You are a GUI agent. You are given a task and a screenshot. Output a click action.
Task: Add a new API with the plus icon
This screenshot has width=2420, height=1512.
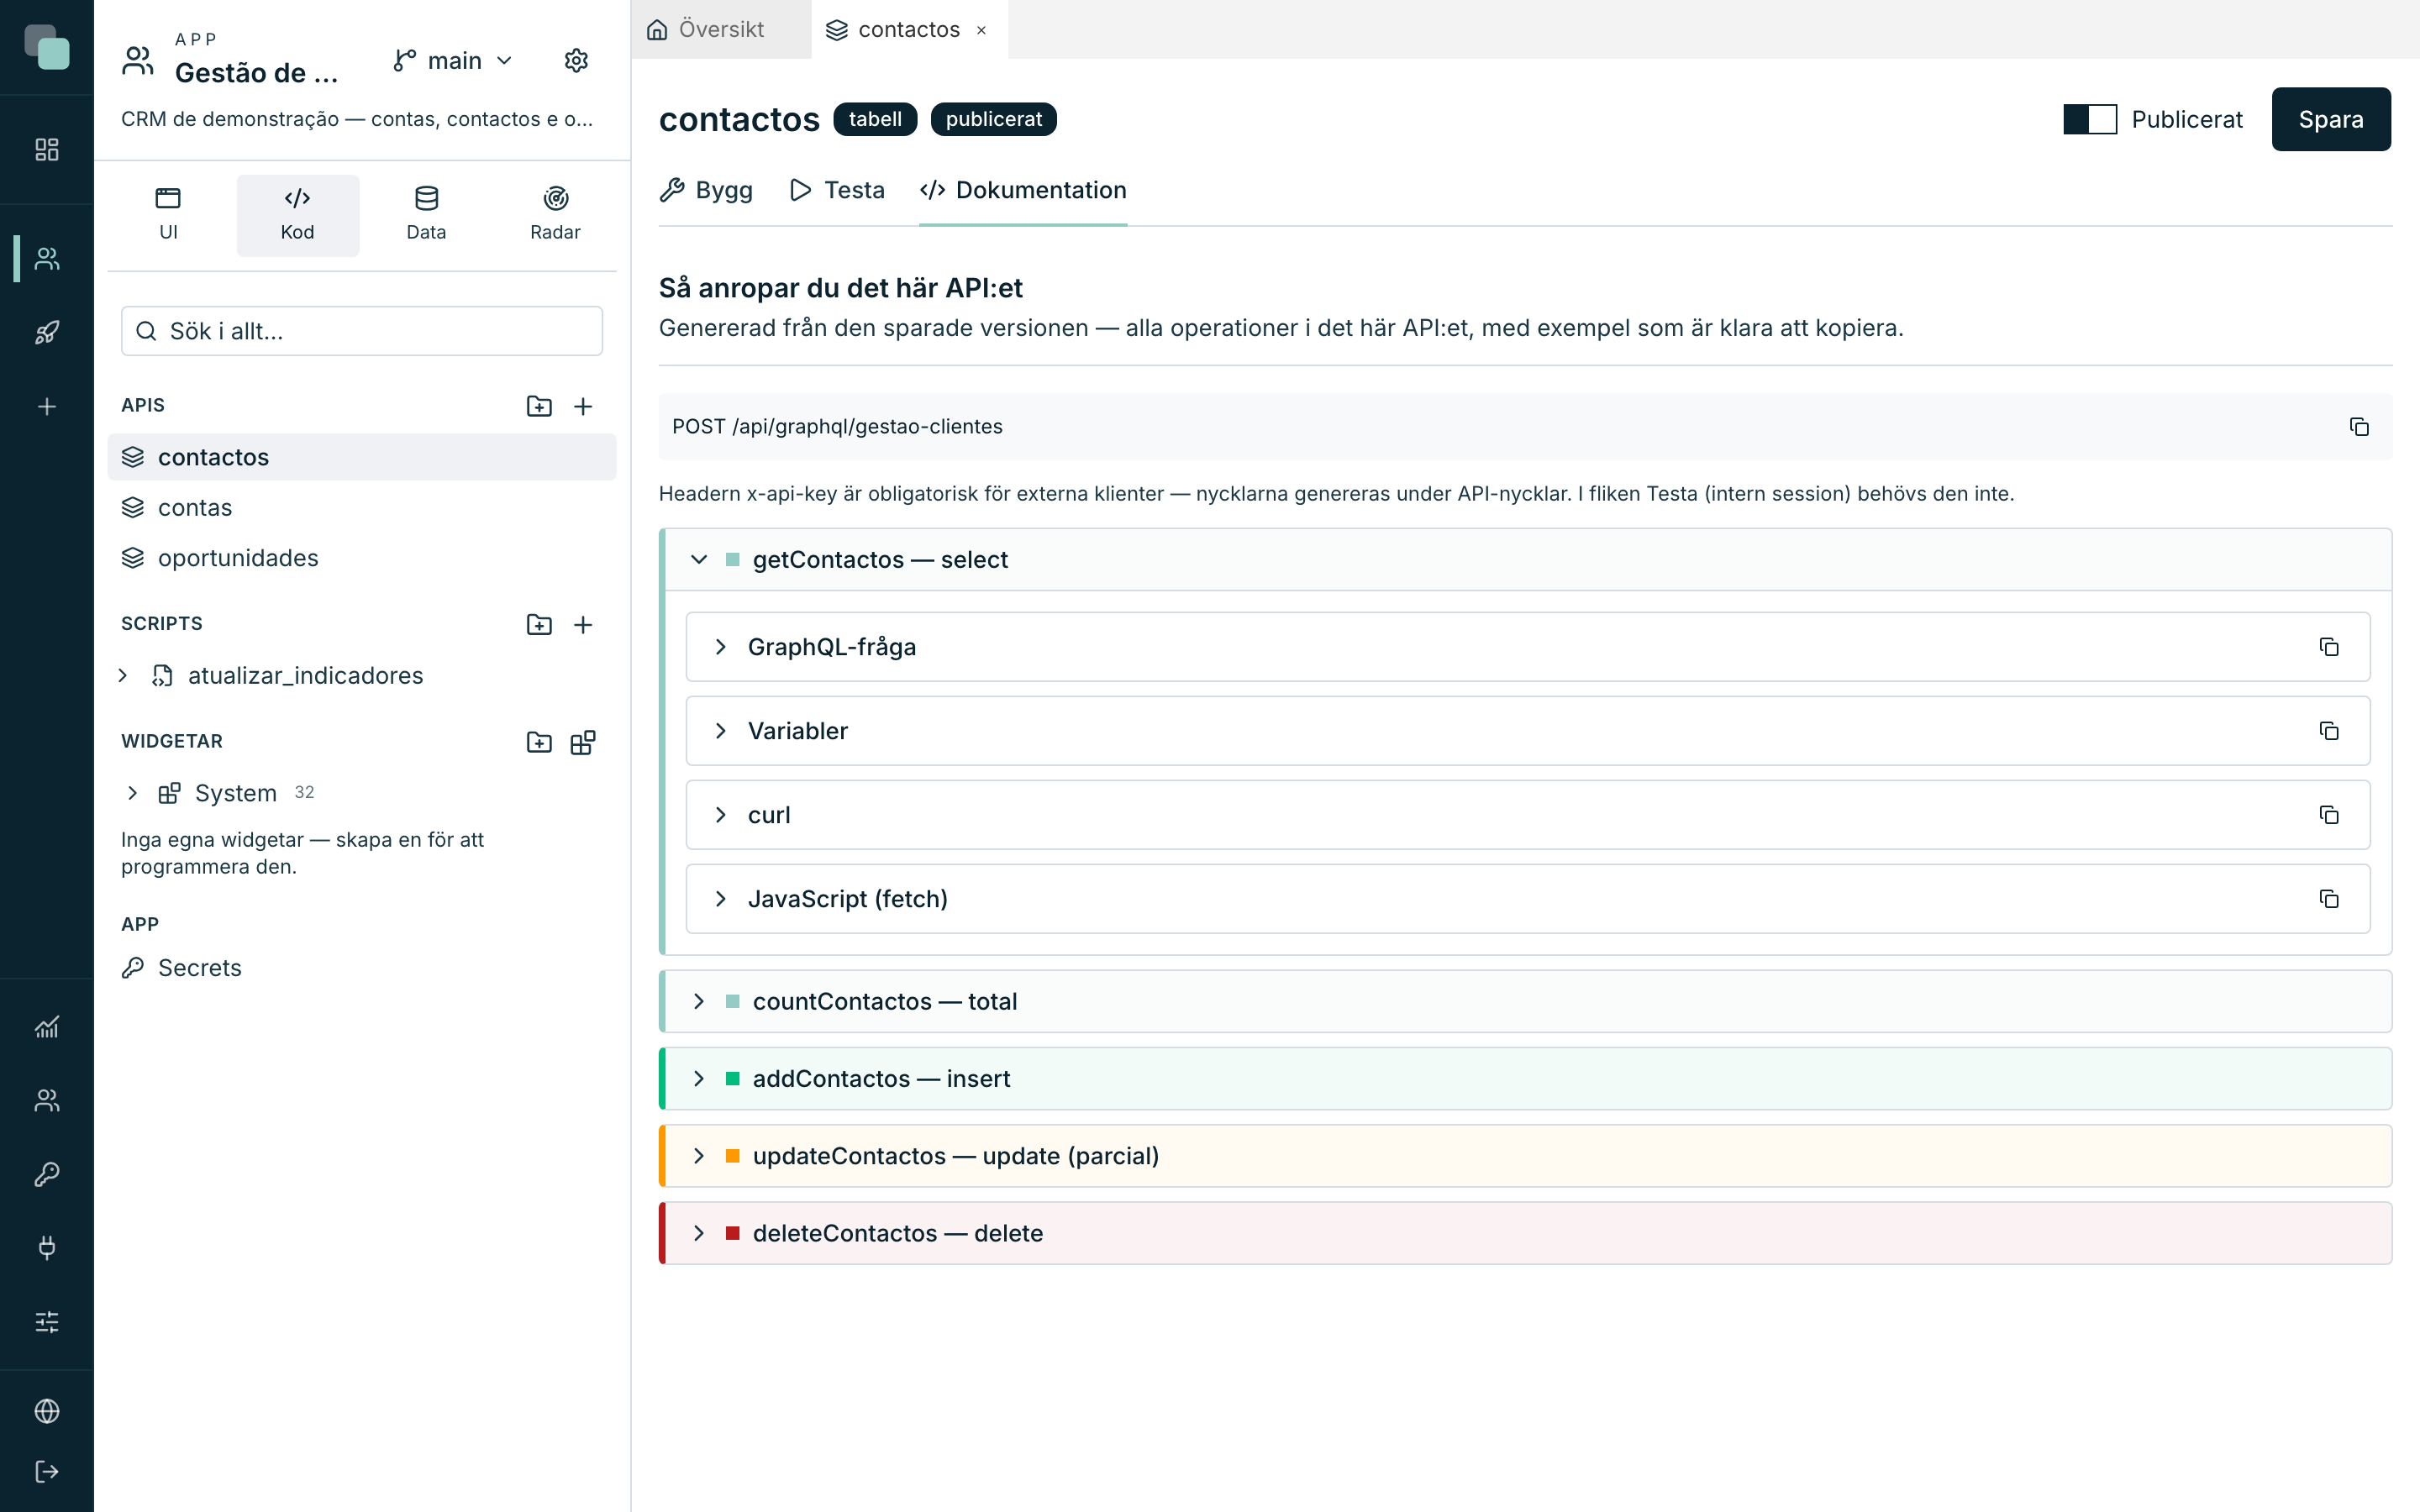583,406
